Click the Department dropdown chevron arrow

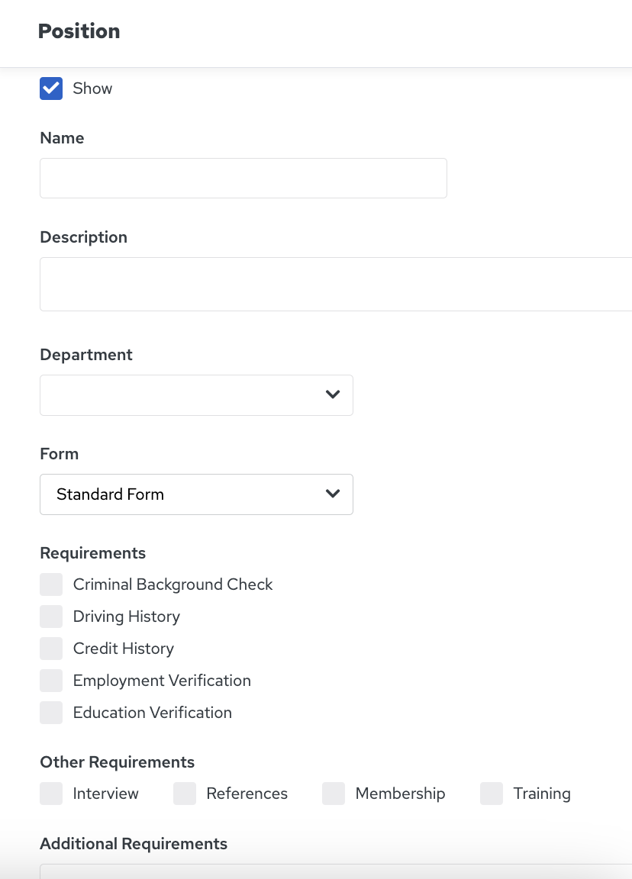click(x=333, y=394)
